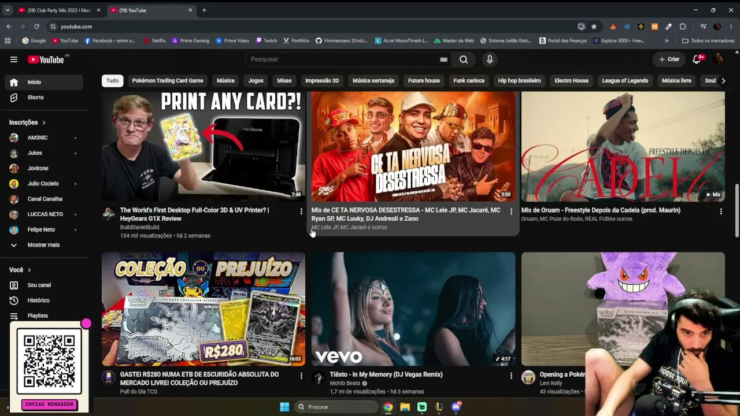
Task: Filter by the Funk carioca chip
Action: coord(469,81)
